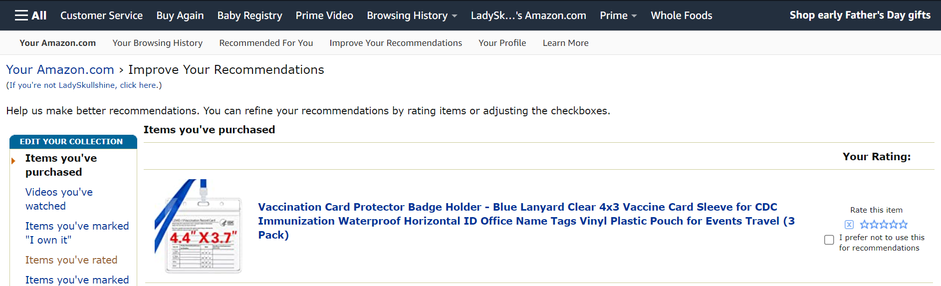This screenshot has height=286, width=941.
Task: Rate the item five stars
Action: coord(903,225)
